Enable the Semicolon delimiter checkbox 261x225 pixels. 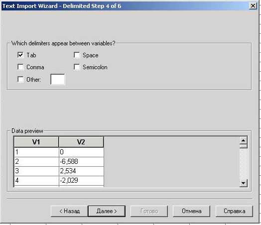[x=77, y=67]
